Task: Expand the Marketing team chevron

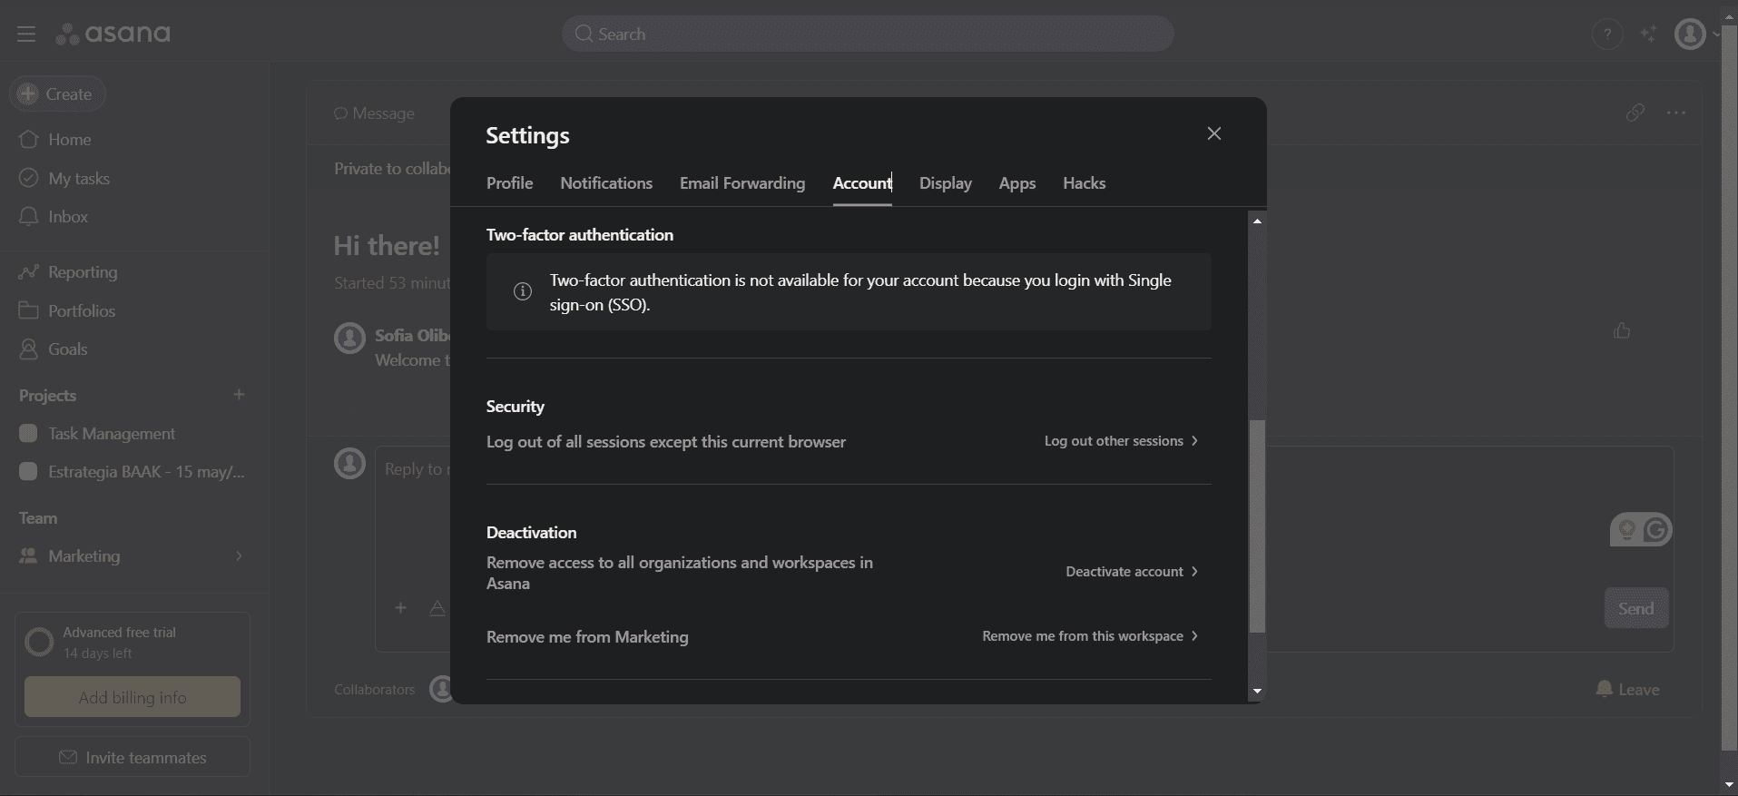Action: pyautogui.click(x=239, y=555)
